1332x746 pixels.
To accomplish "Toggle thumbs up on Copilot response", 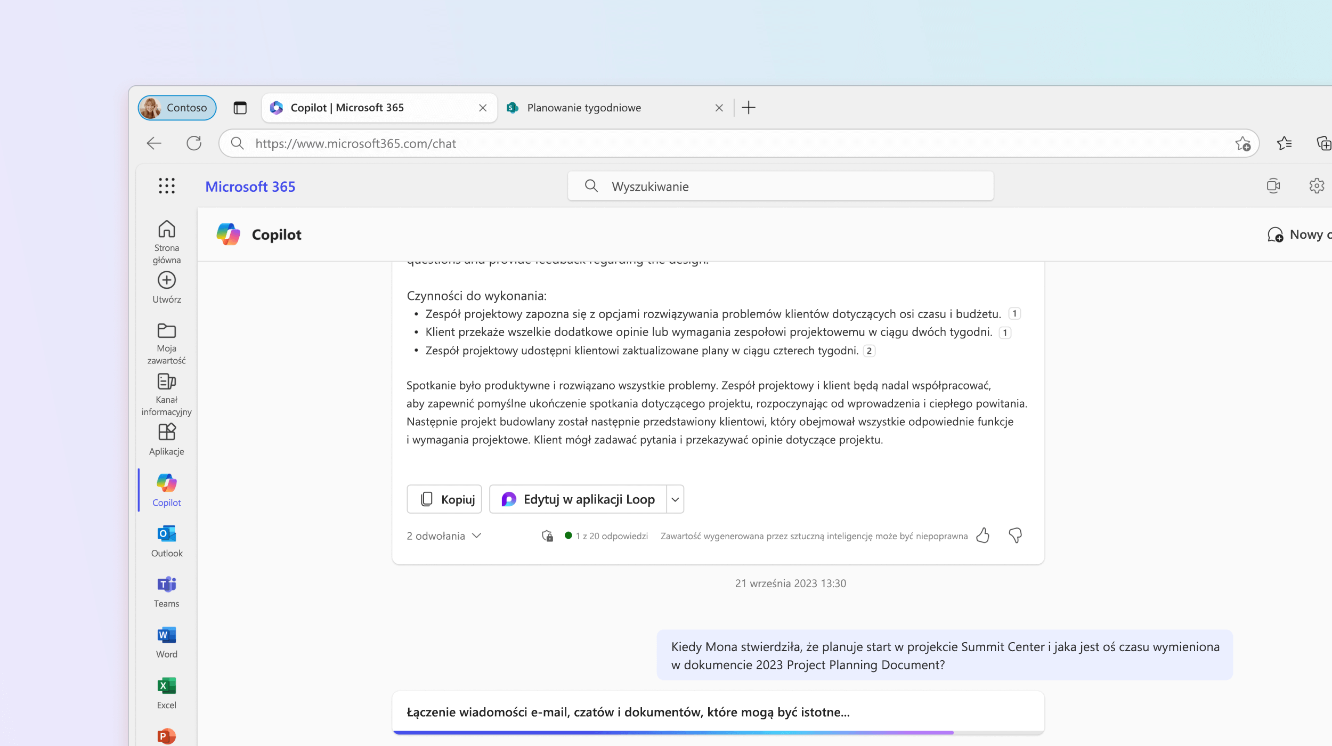I will pyautogui.click(x=981, y=534).
